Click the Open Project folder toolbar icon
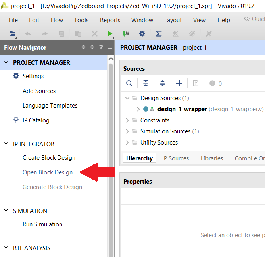 (x=12, y=34)
